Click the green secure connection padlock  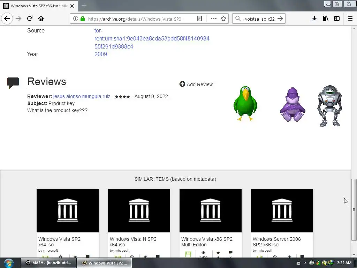(83, 19)
